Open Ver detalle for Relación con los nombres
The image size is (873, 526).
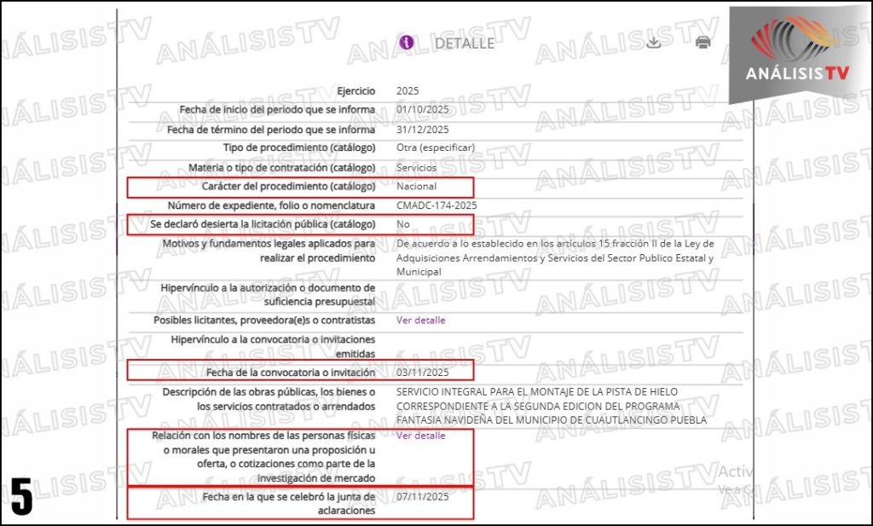pyautogui.click(x=420, y=436)
